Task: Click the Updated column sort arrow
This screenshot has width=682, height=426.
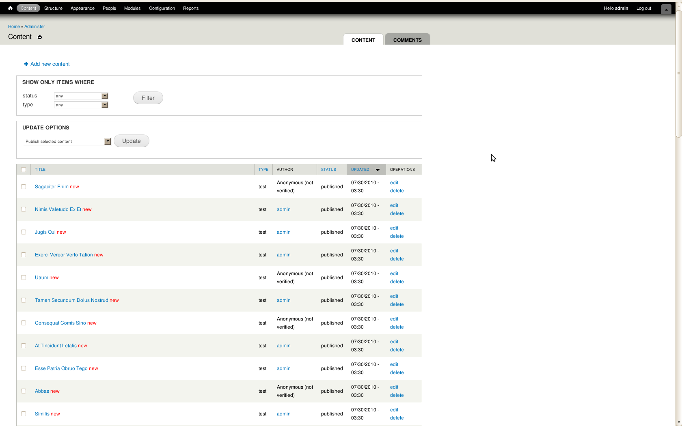Action: 378,170
